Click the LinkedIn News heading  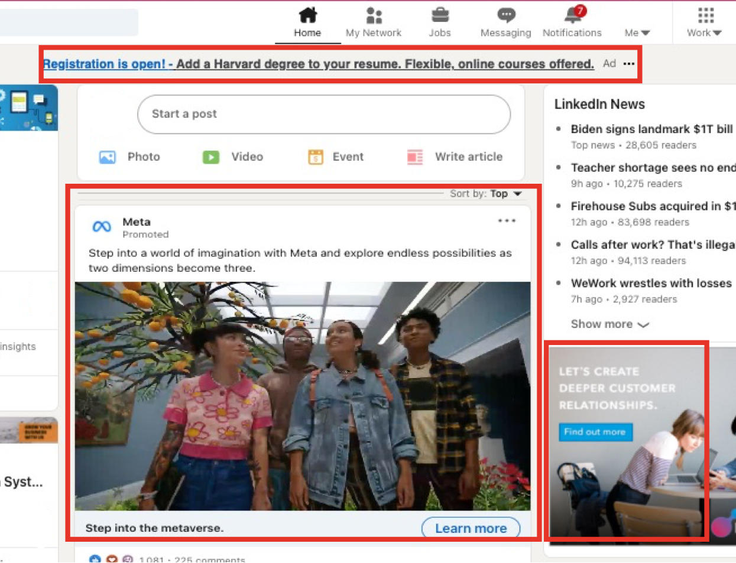(x=599, y=104)
